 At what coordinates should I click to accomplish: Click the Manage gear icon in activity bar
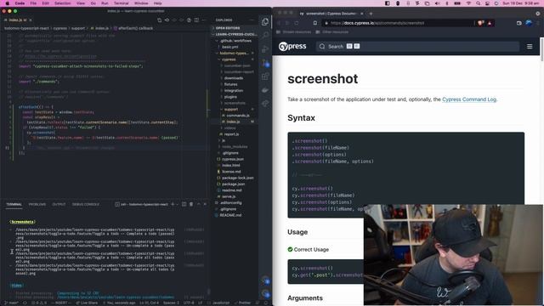click(x=265, y=294)
